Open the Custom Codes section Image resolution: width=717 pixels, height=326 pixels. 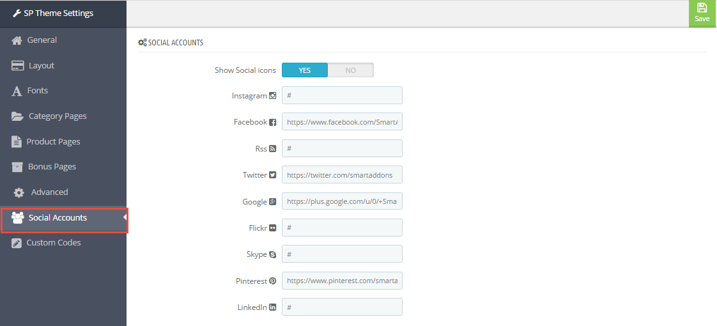(63, 244)
